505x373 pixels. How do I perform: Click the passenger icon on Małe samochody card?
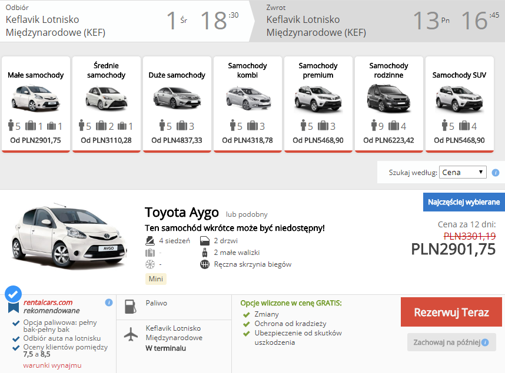[11, 125]
